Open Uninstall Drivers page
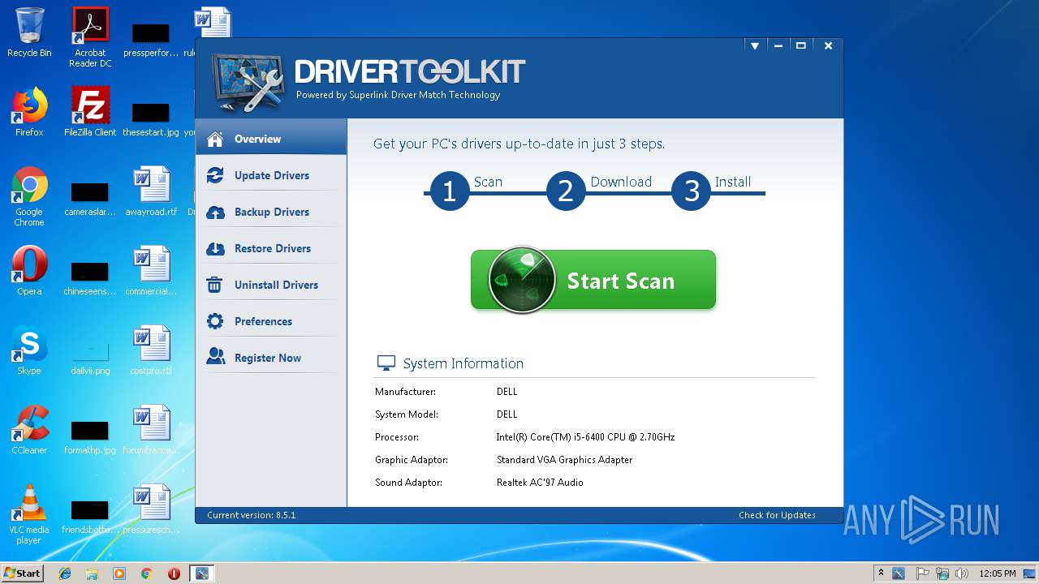 click(x=271, y=285)
